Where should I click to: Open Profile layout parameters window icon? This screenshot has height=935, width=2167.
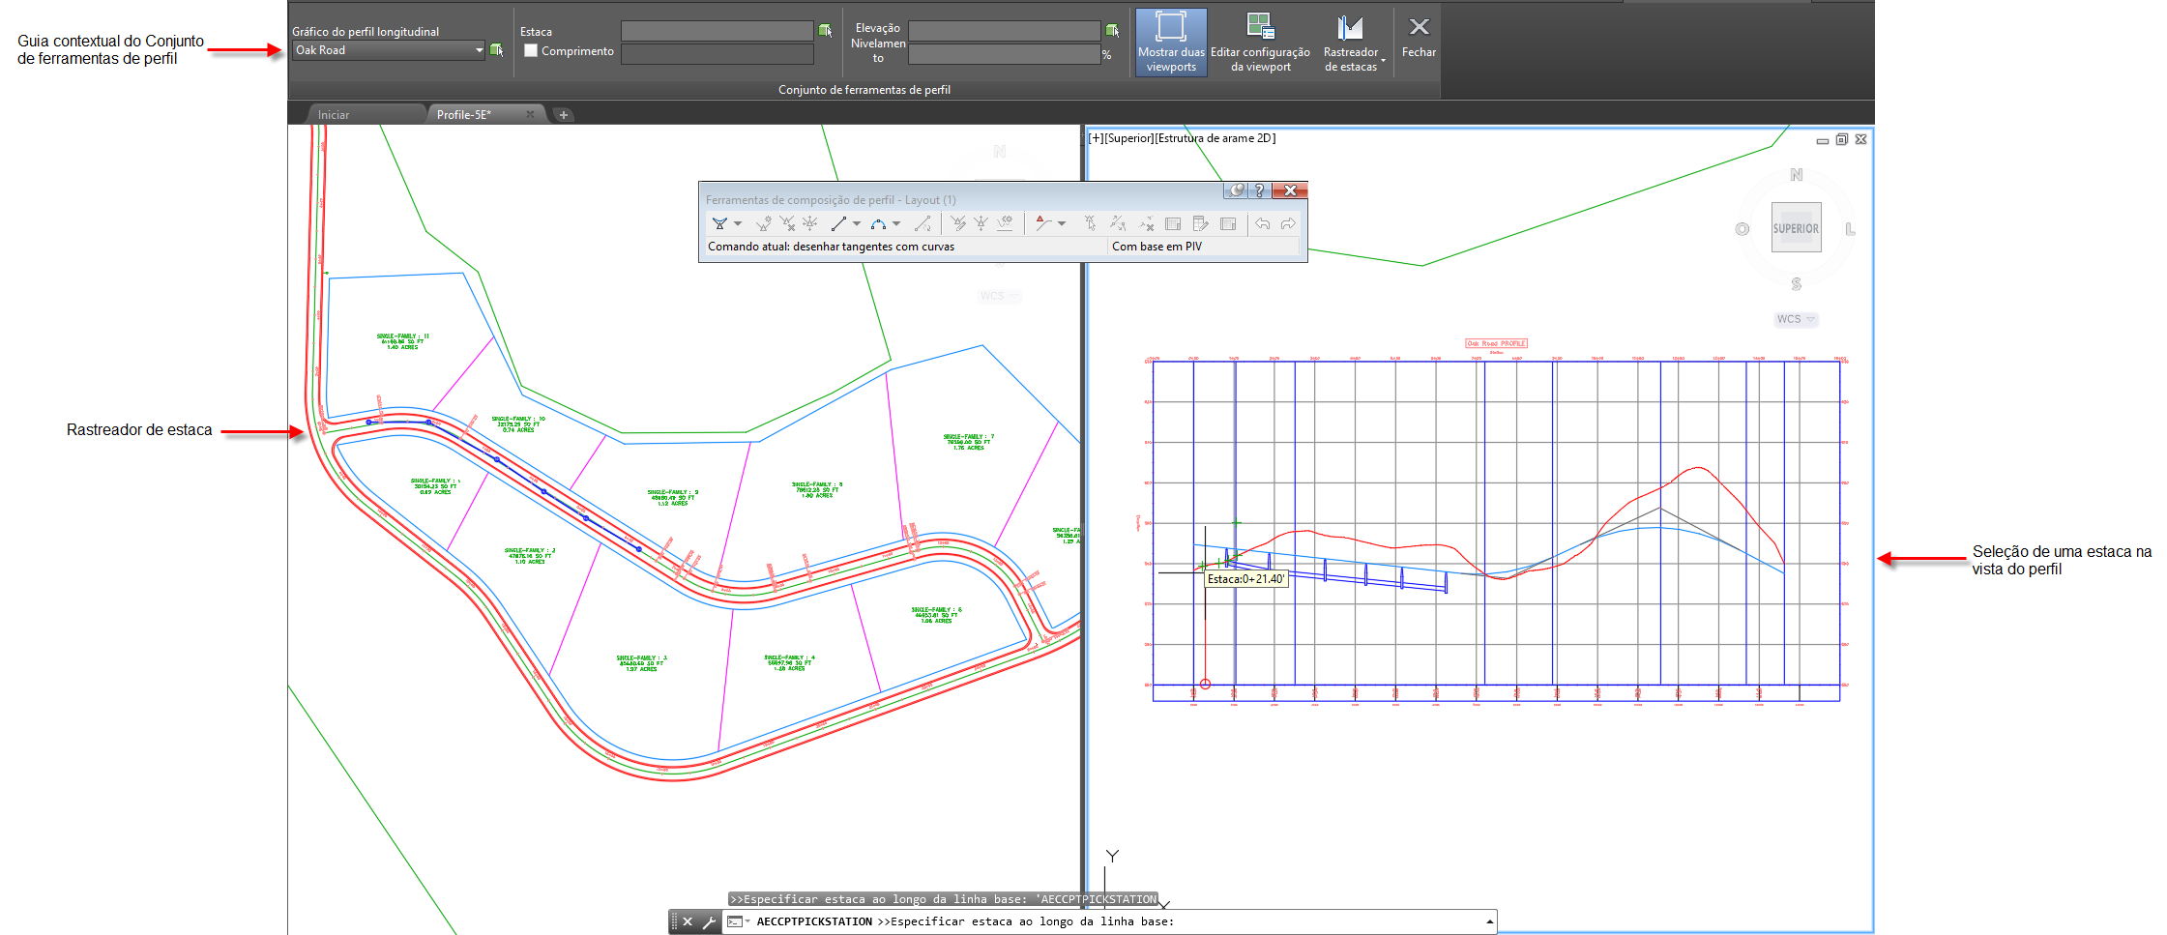pos(1173,223)
